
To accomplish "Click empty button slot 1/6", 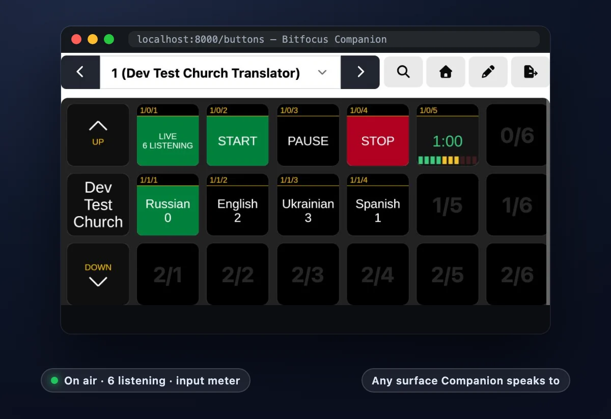I will coord(516,204).
